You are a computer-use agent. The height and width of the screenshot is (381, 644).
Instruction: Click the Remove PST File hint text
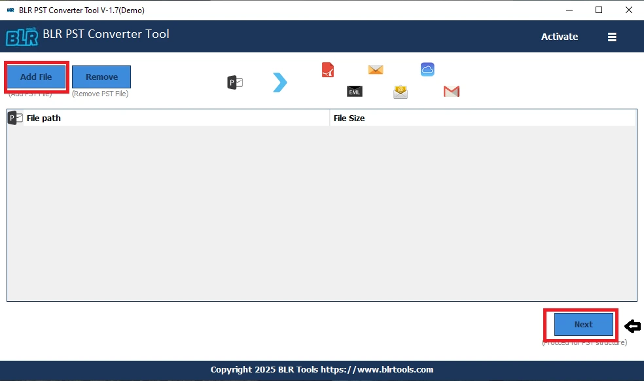pos(100,94)
